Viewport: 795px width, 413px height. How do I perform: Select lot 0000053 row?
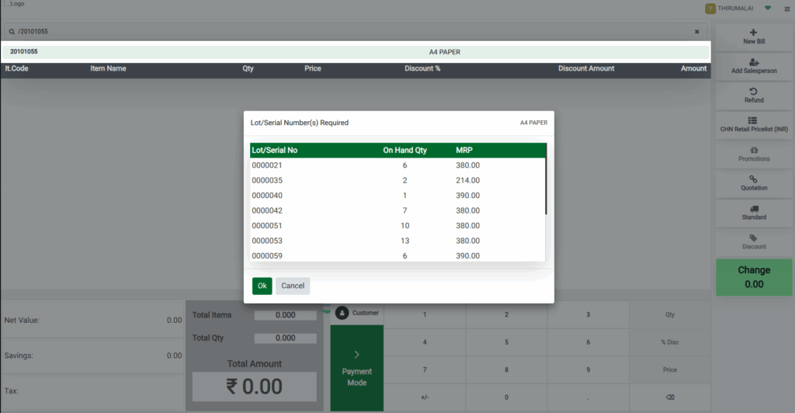(x=397, y=241)
